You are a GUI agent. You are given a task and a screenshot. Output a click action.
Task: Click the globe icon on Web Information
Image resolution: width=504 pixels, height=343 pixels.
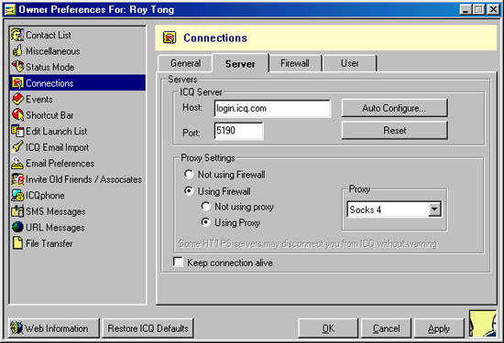coord(16,328)
